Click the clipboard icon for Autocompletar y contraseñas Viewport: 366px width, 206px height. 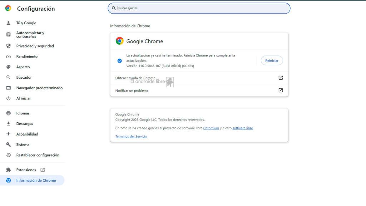[9, 34]
